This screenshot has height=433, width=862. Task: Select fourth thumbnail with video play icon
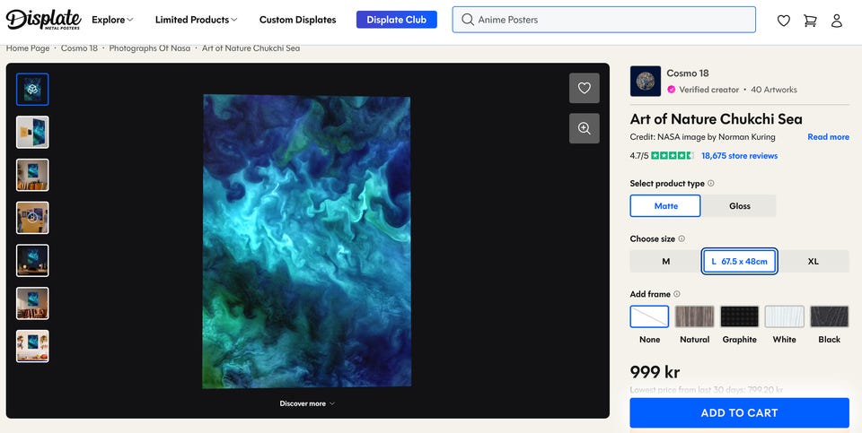click(x=32, y=218)
